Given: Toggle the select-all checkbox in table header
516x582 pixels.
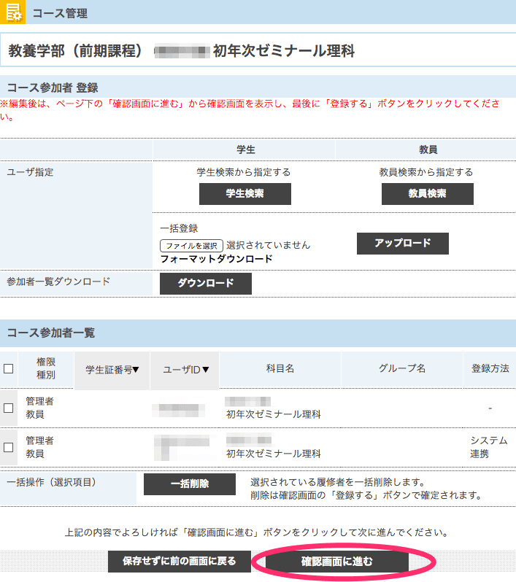Looking at the screenshot, I should [9, 369].
